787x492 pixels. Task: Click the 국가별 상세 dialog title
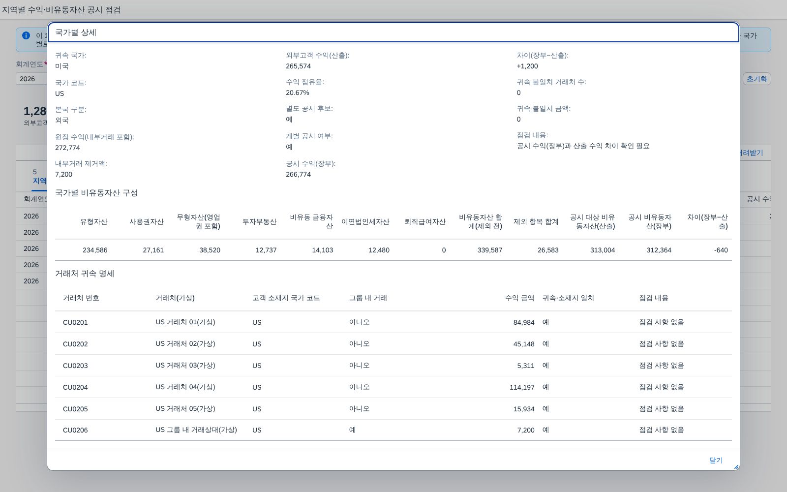pos(76,32)
